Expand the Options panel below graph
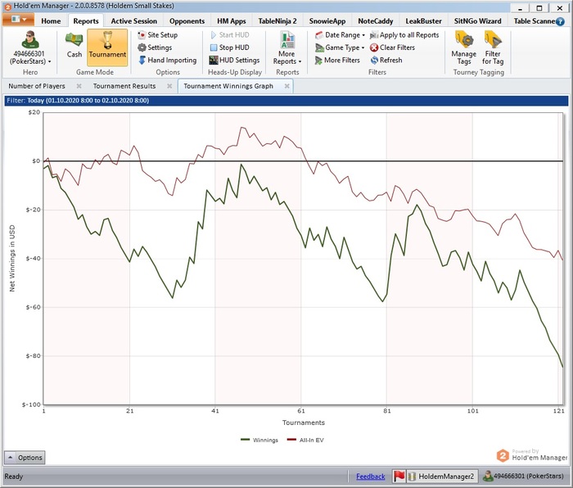The image size is (573, 488). [24, 458]
